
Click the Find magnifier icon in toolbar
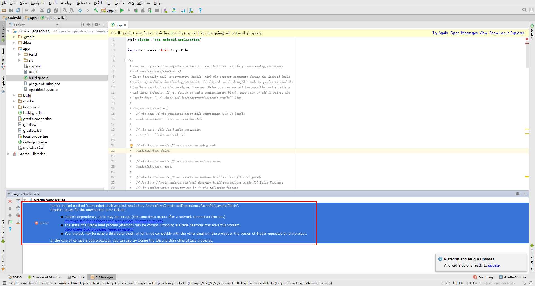click(65, 10)
